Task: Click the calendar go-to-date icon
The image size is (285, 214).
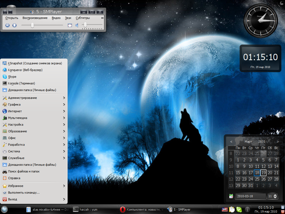Action: pos(231,196)
